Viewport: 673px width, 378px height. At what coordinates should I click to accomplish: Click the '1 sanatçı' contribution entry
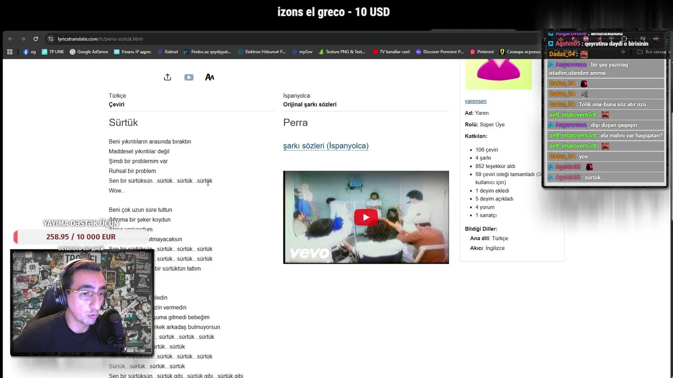point(486,215)
